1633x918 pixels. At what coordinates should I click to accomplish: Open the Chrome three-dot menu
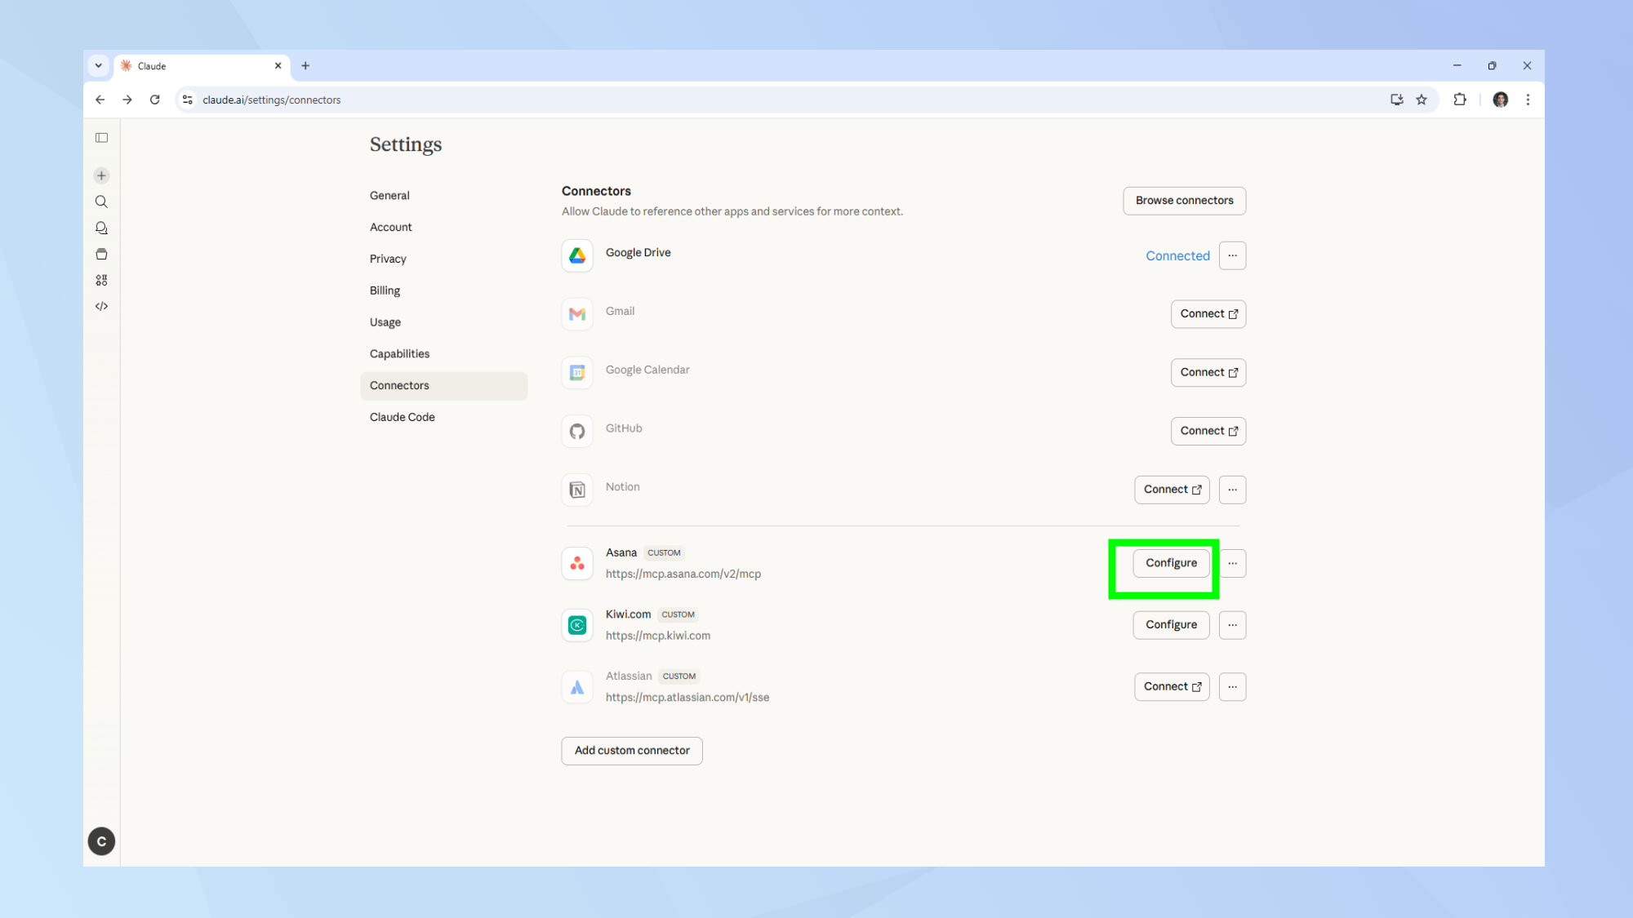click(1528, 100)
